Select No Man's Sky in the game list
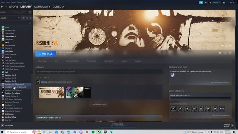 (10, 31)
